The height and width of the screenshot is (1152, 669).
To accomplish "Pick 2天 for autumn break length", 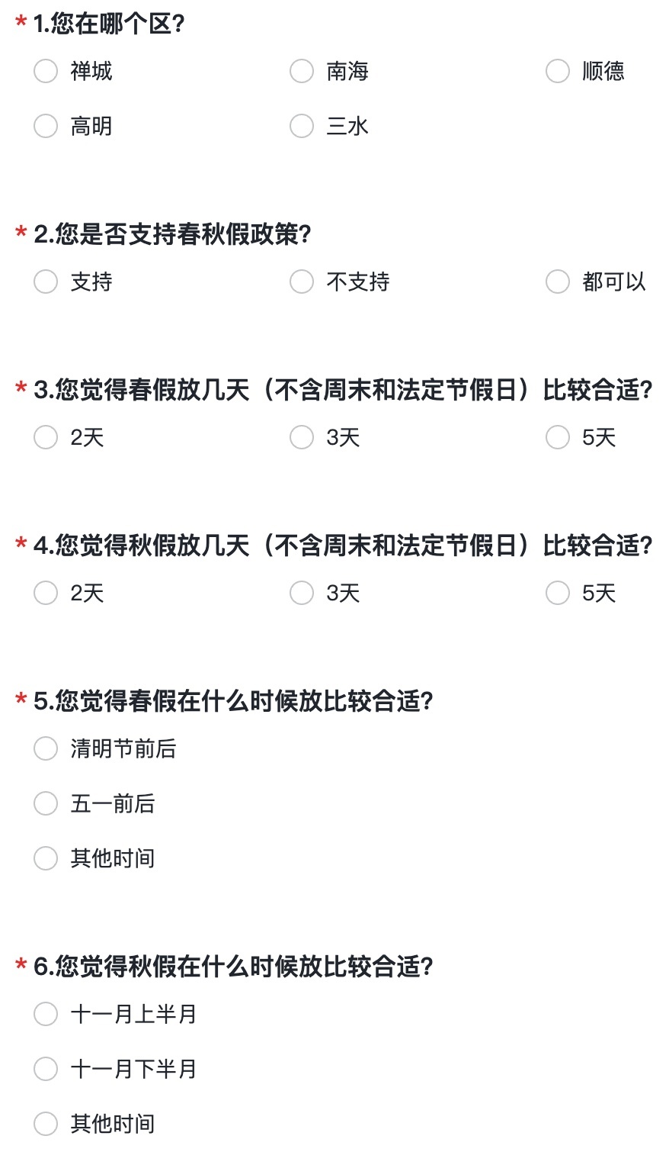I will pos(46,594).
